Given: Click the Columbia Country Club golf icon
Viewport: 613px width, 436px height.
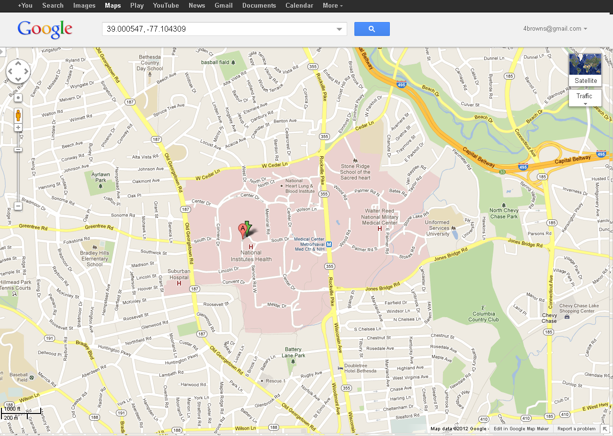Looking at the screenshot, I should [x=482, y=307].
